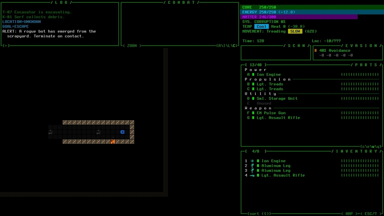This screenshot has height=216, width=384.
Task: Click the orange door tile on the map
Action: point(113,141)
